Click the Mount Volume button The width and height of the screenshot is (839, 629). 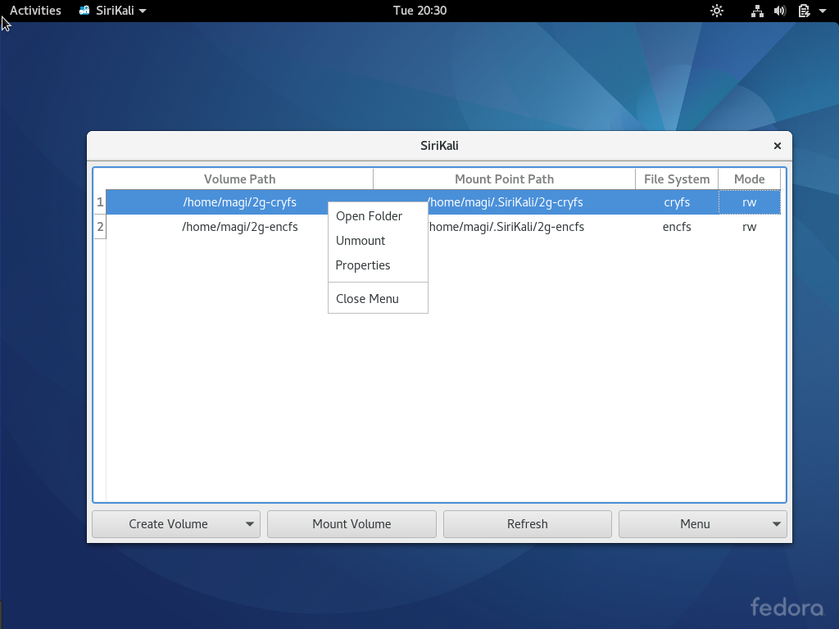(x=351, y=524)
